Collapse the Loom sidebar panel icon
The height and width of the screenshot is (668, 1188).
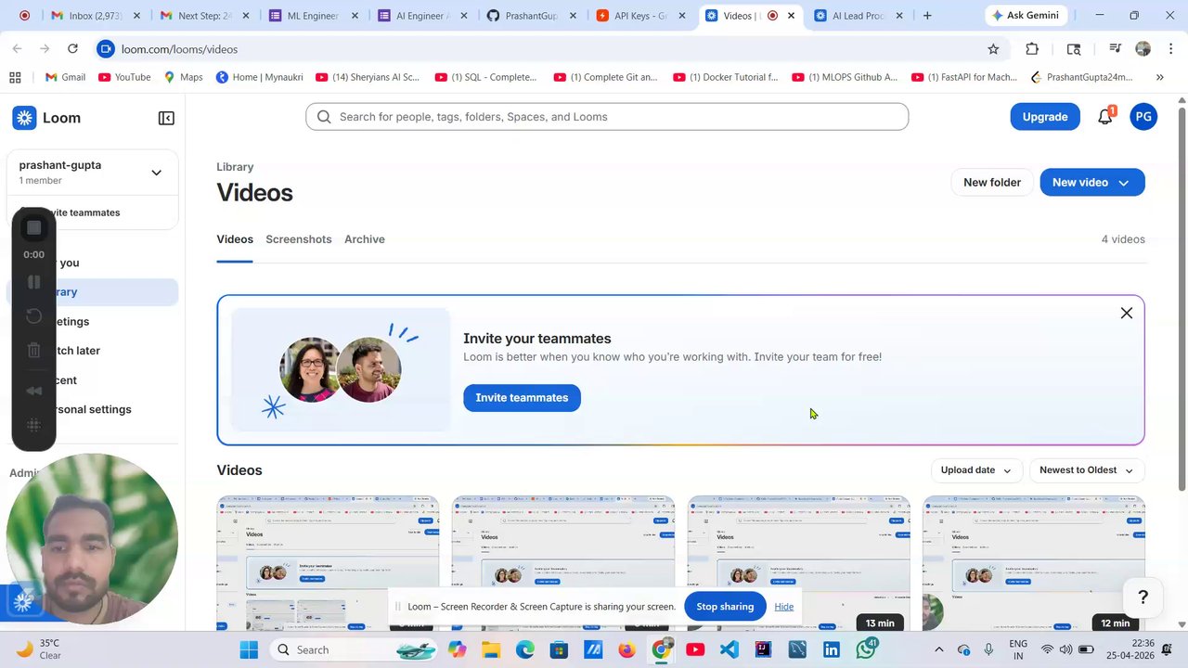pos(166,118)
